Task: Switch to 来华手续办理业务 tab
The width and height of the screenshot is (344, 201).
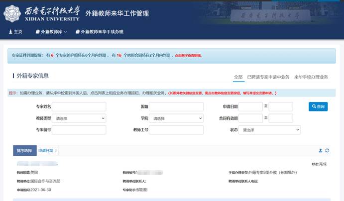Action: 311,77
